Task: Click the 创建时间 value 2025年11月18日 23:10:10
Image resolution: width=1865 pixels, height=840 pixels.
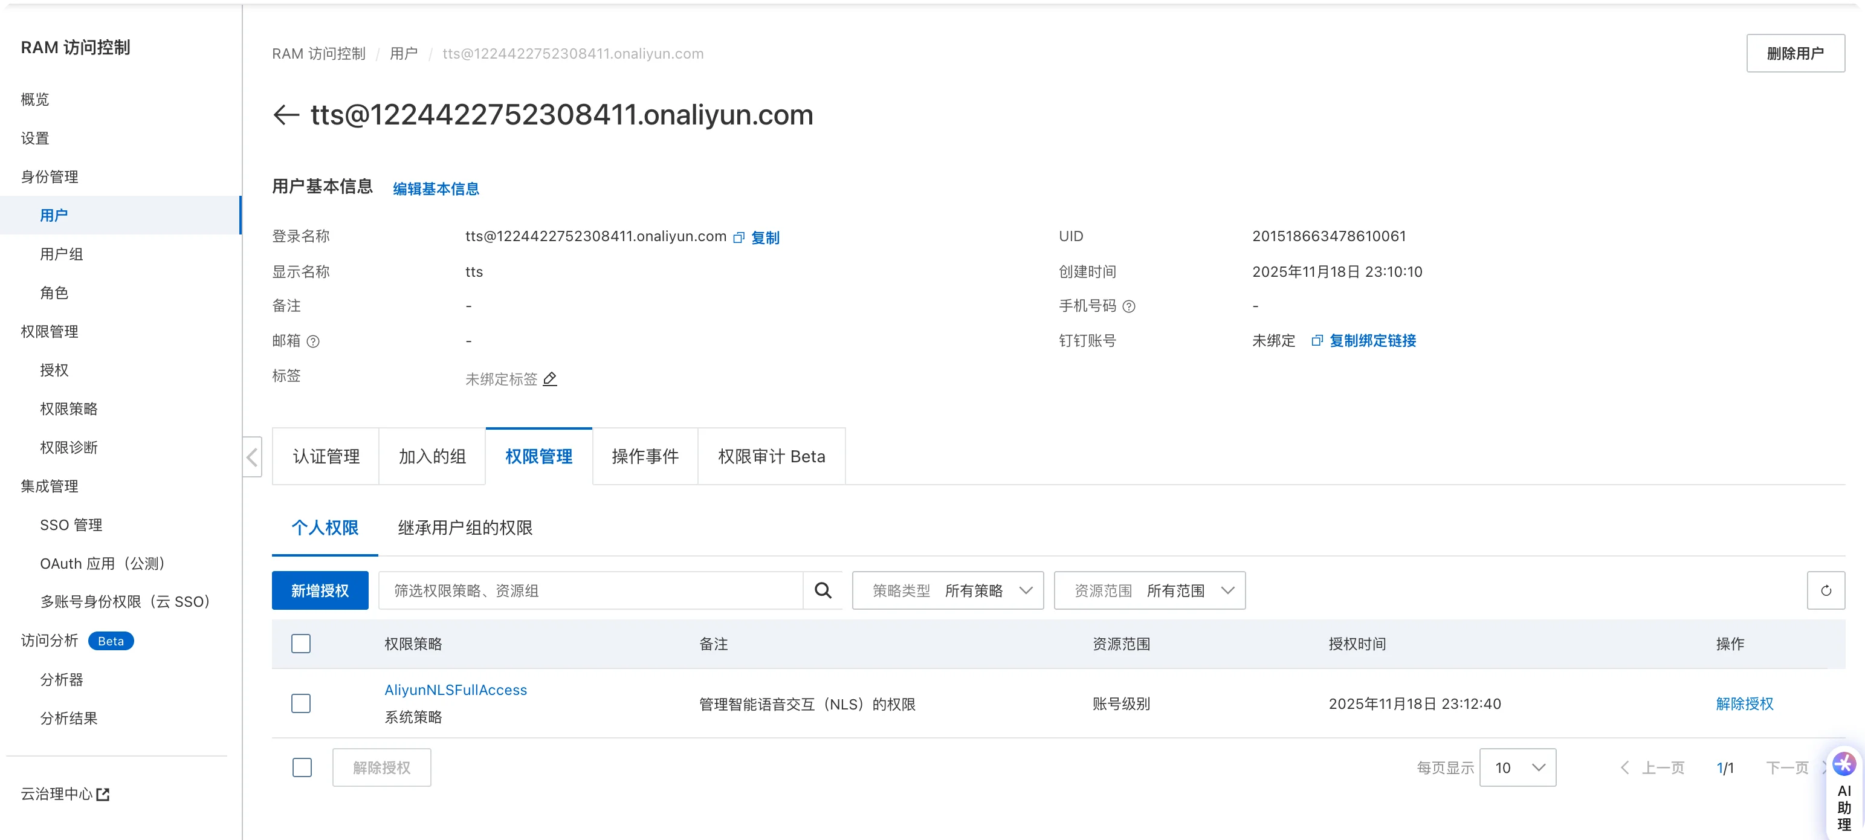Action: pyautogui.click(x=1337, y=271)
